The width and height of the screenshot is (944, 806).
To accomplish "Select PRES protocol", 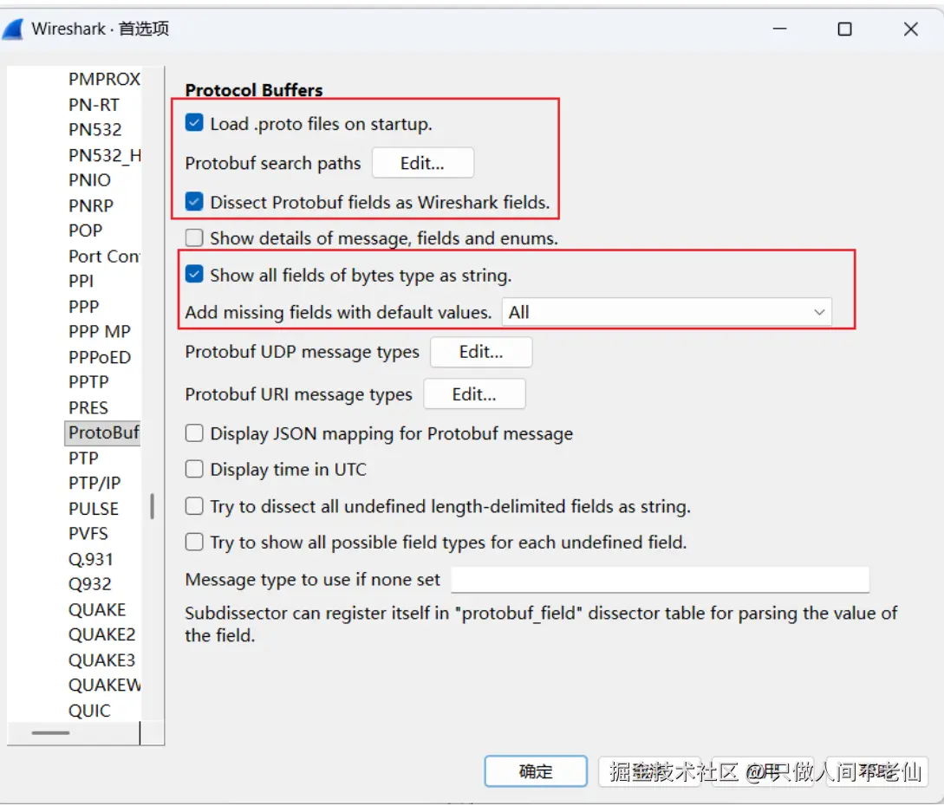I will coord(88,407).
